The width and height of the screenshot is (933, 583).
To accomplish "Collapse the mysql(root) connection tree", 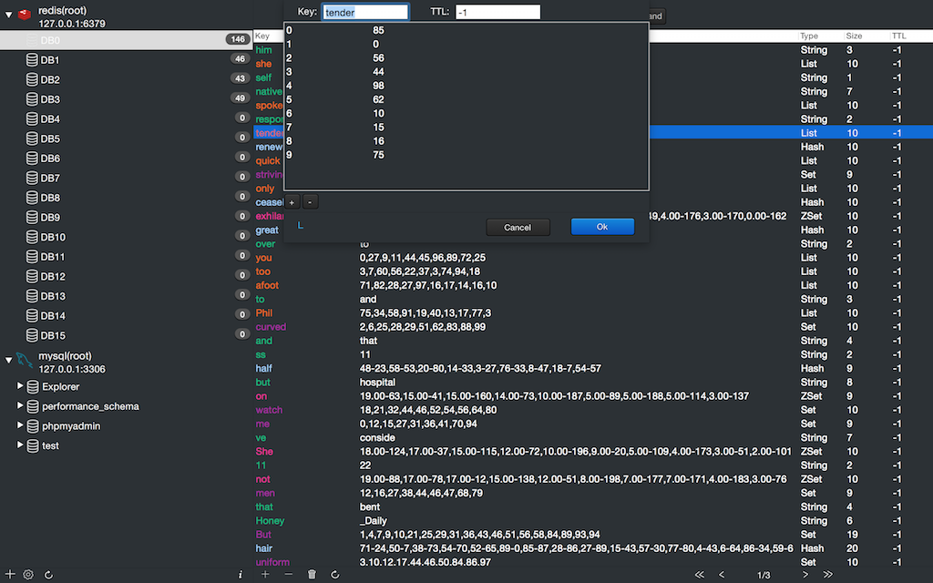I will point(9,360).
